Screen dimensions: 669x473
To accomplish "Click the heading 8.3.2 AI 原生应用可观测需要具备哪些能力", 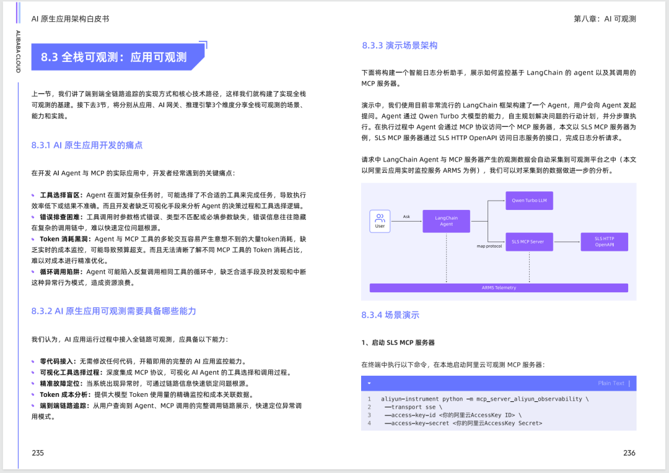I will tap(114, 311).
